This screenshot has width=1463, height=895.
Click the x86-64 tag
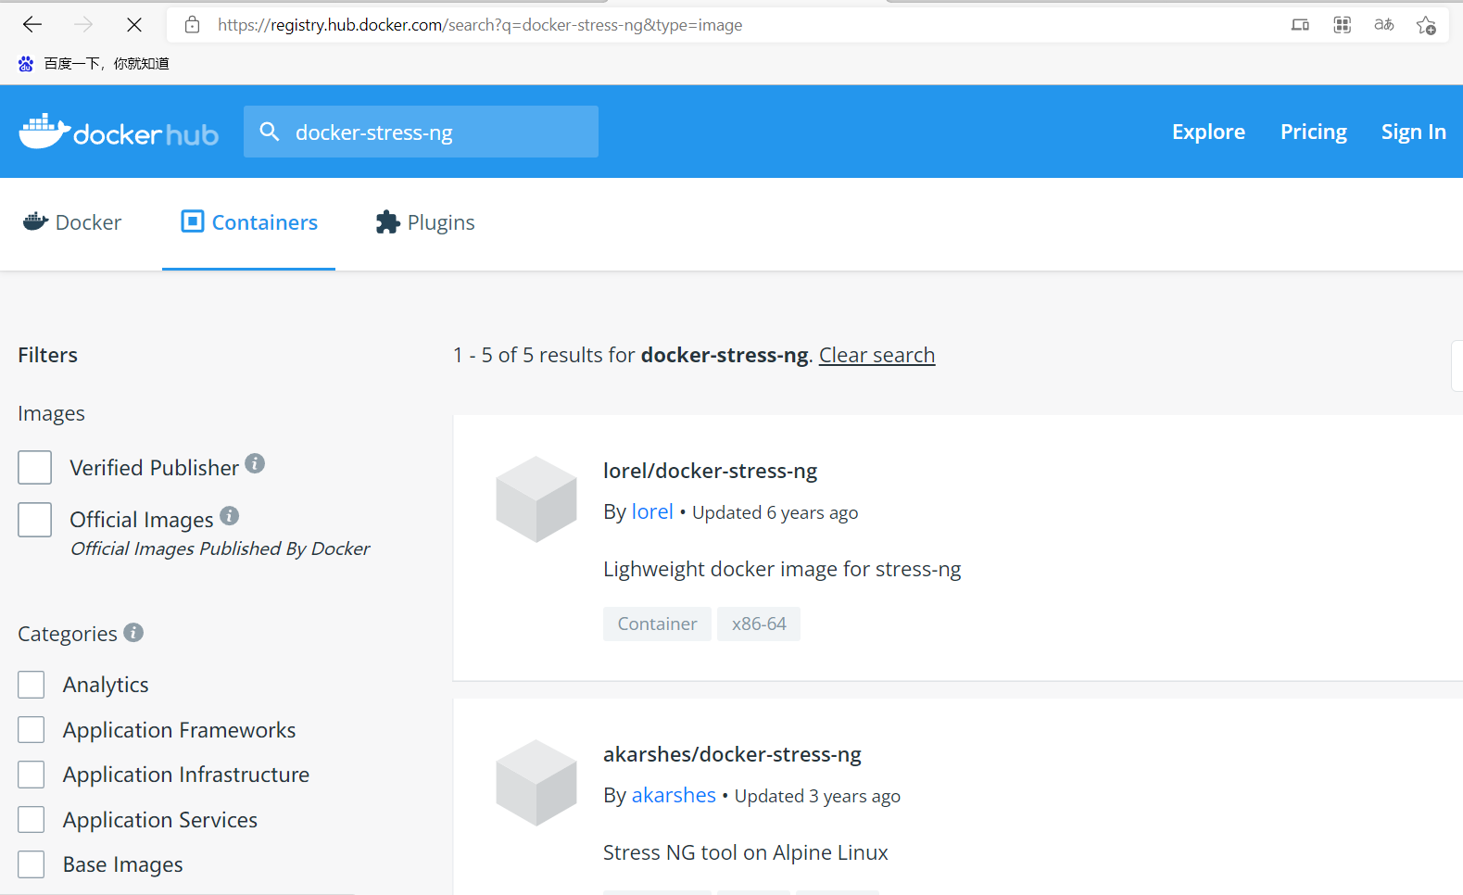pyautogui.click(x=759, y=624)
